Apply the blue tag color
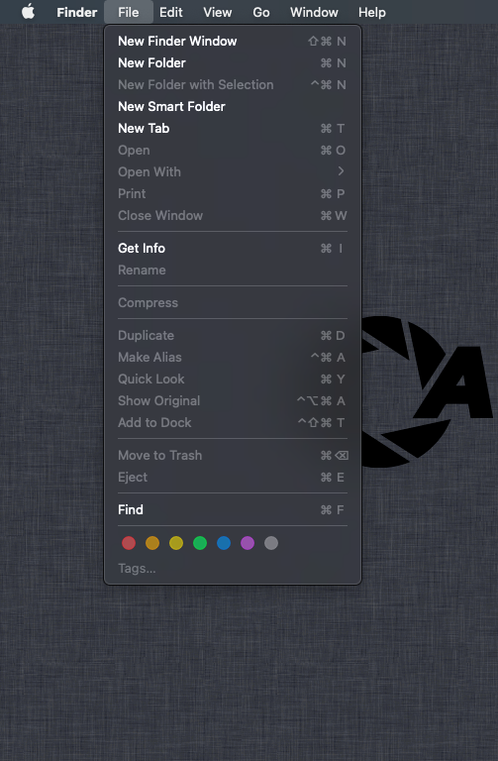The image size is (498, 761). [x=224, y=543]
